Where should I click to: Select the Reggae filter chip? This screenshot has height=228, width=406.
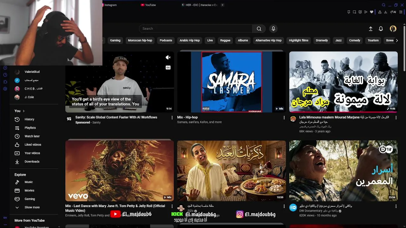coord(225,41)
